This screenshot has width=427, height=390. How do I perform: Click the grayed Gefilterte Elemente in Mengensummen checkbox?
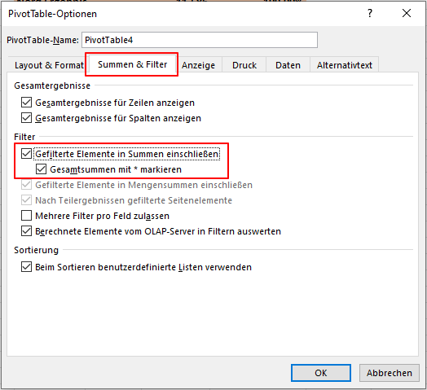[x=26, y=185]
